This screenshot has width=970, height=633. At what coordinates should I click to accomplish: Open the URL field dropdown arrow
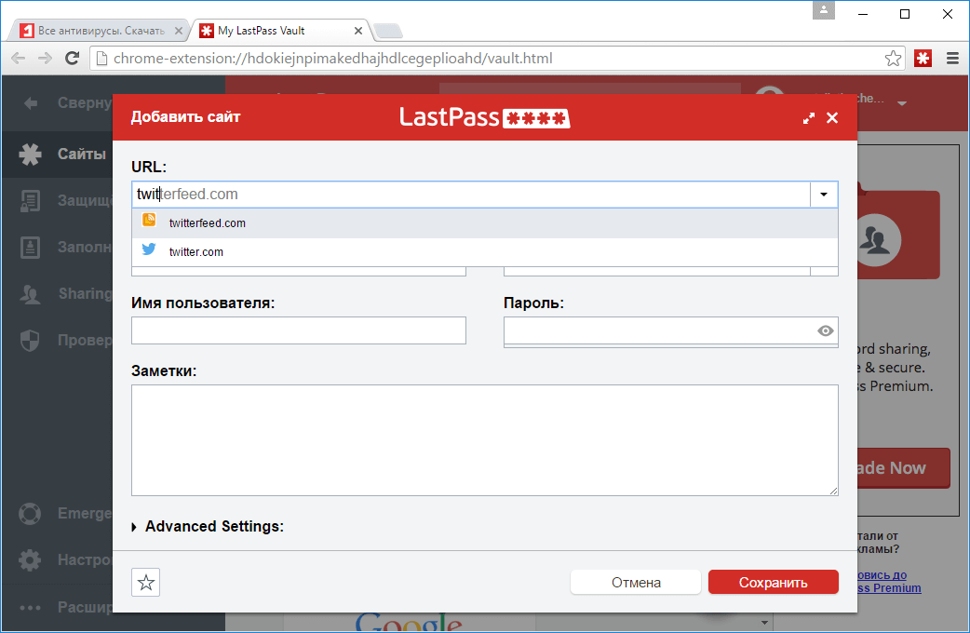click(x=823, y=195)
